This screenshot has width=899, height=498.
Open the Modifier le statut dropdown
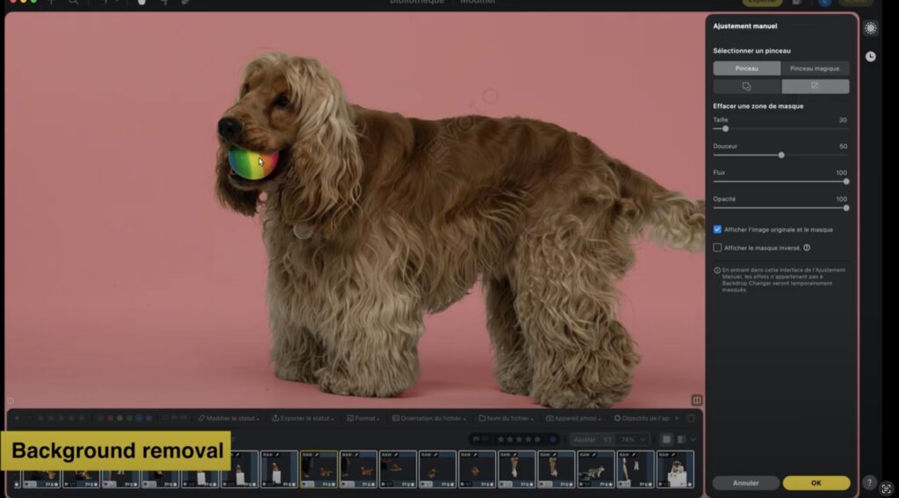(x=232, y=418)
